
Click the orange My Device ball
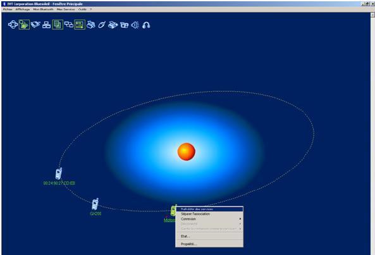(187, 152)
